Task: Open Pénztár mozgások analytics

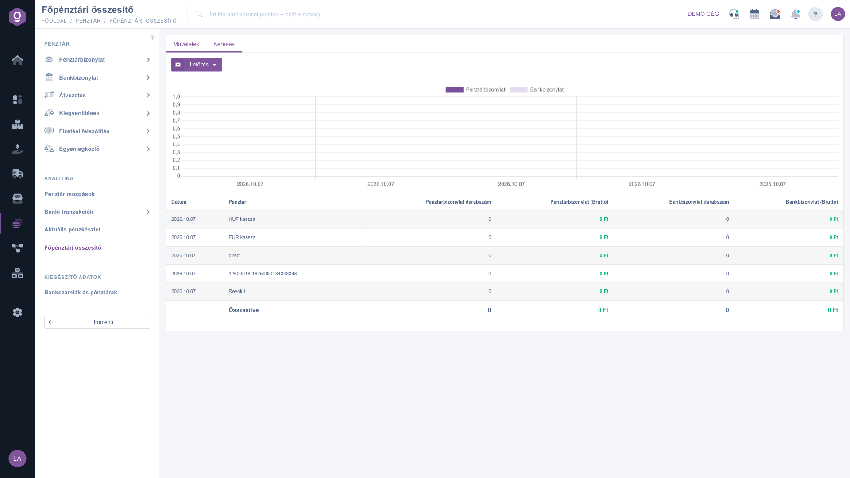Action: [x=70, y=194]
